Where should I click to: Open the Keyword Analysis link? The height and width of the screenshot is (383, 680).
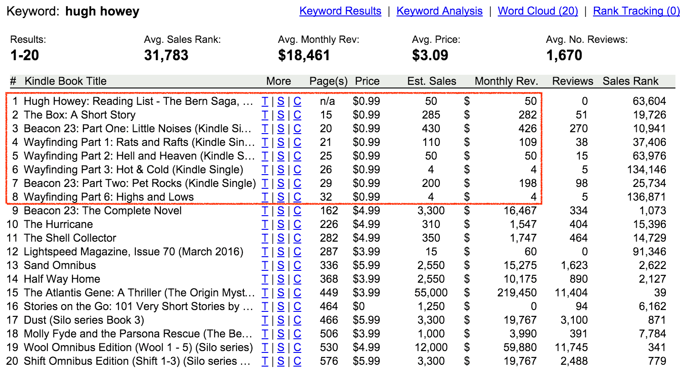(x=439, y=11)
